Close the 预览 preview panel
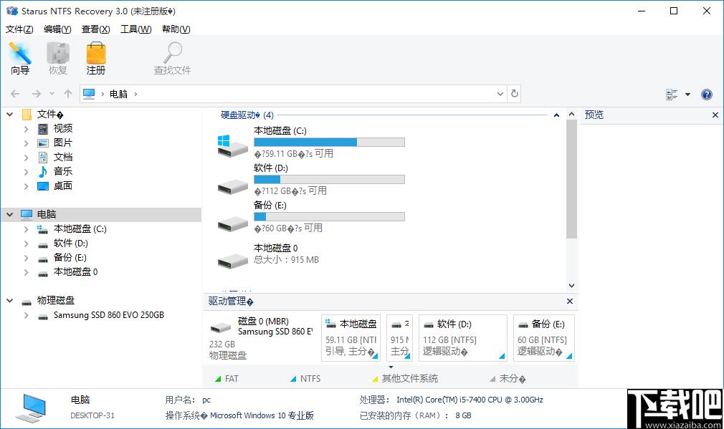724x429 pixels. (715, 115)
